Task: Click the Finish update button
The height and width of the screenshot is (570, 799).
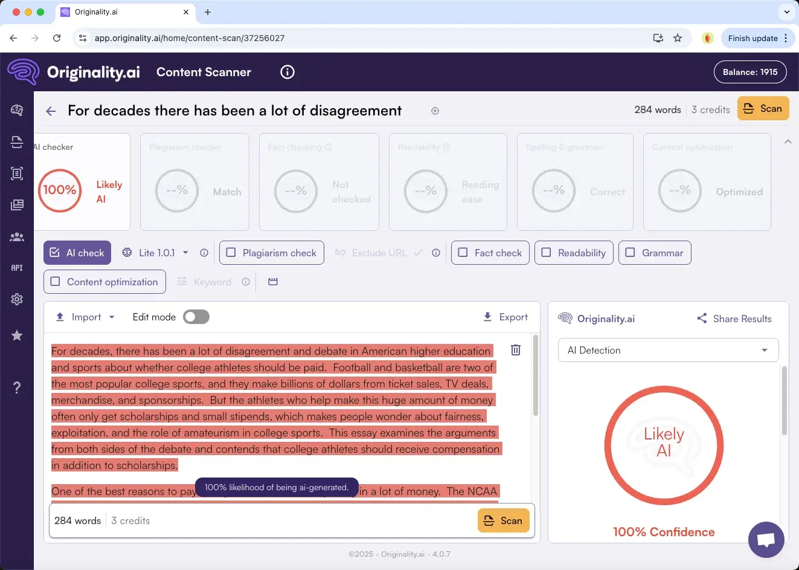Action: click(x=758, y=38)
